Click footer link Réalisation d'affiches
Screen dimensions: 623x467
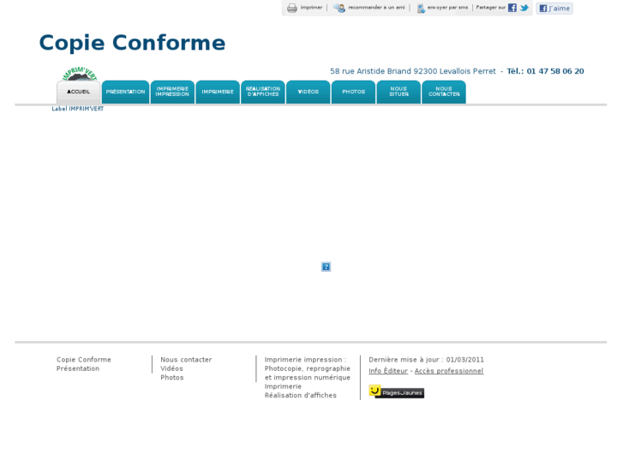pos(301,396)
